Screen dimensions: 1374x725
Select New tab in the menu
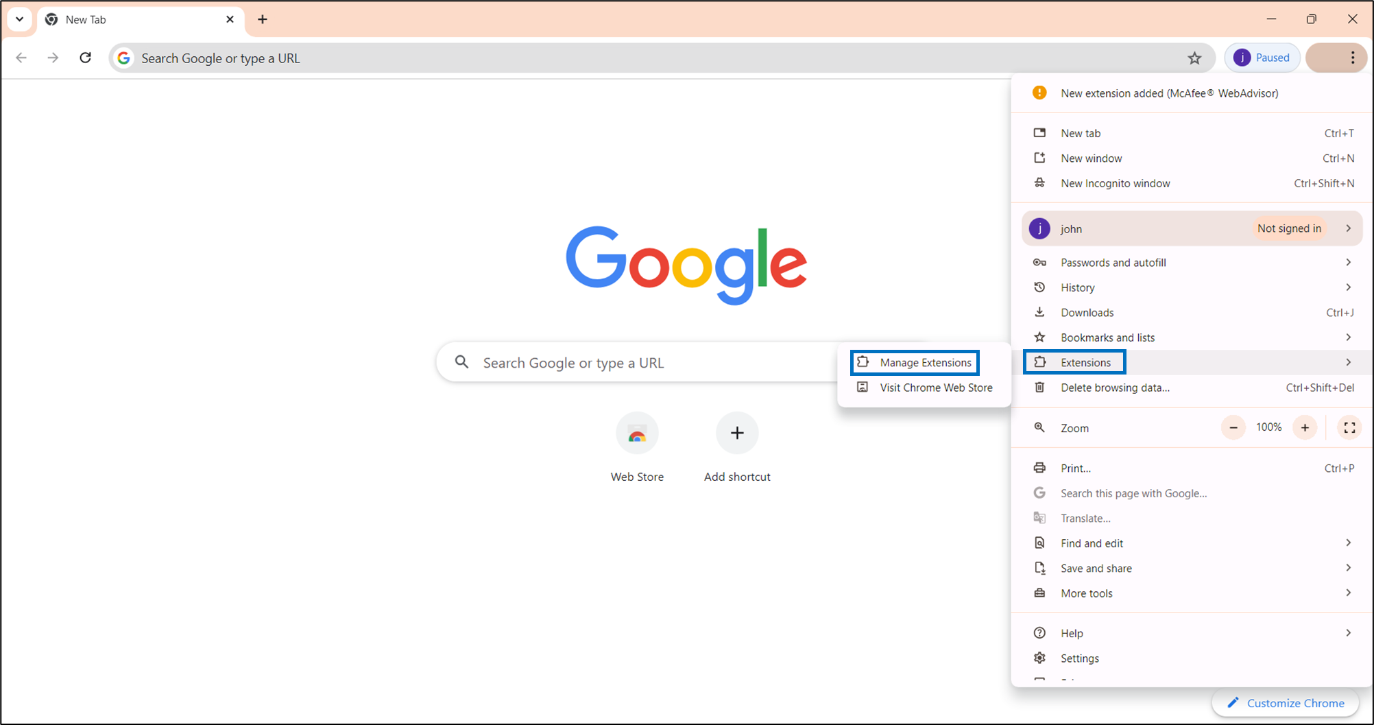coord(1192,133)
